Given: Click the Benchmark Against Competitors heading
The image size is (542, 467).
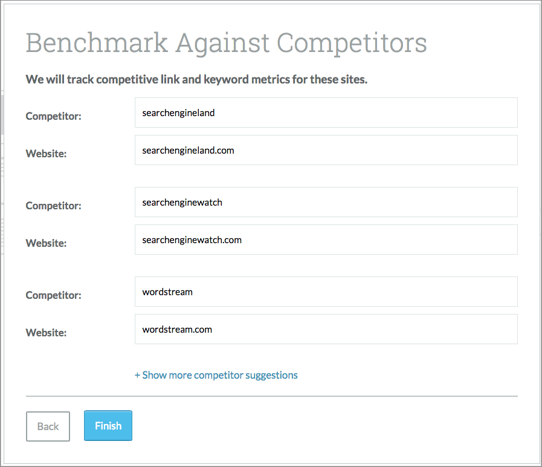Looking at the screenshot, I should (x=226, y=42).
